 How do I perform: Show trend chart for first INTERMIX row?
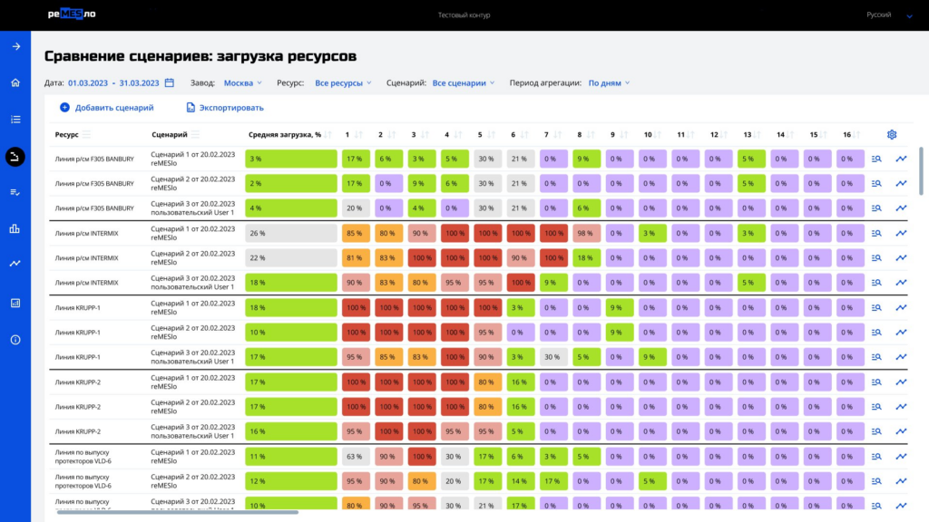pos(901,233)
